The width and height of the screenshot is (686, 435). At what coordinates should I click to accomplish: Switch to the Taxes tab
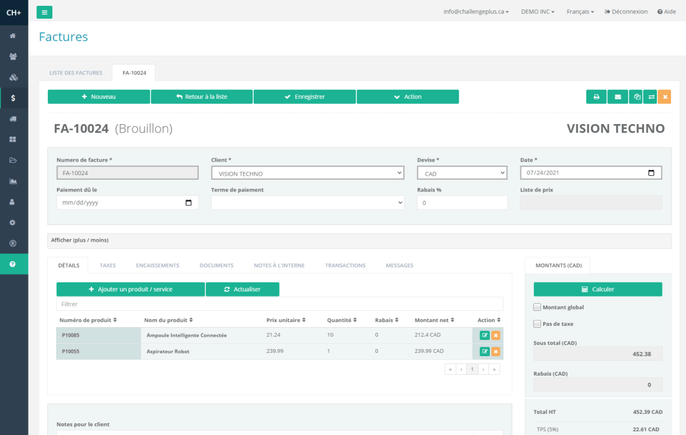[x=107, y=266]
